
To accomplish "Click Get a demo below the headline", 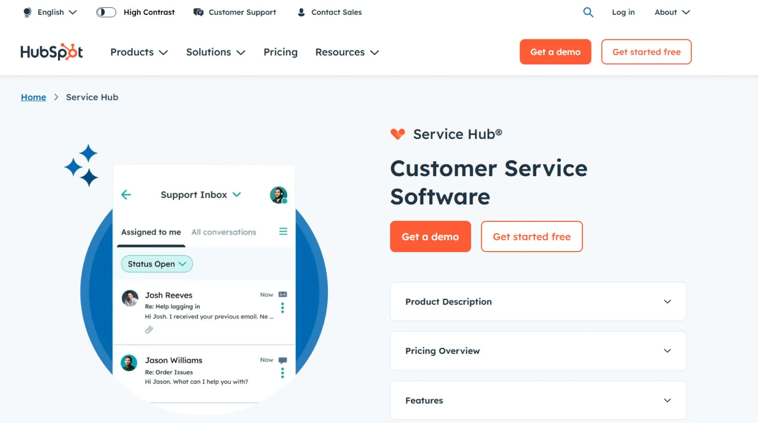I will pos(430,237).
